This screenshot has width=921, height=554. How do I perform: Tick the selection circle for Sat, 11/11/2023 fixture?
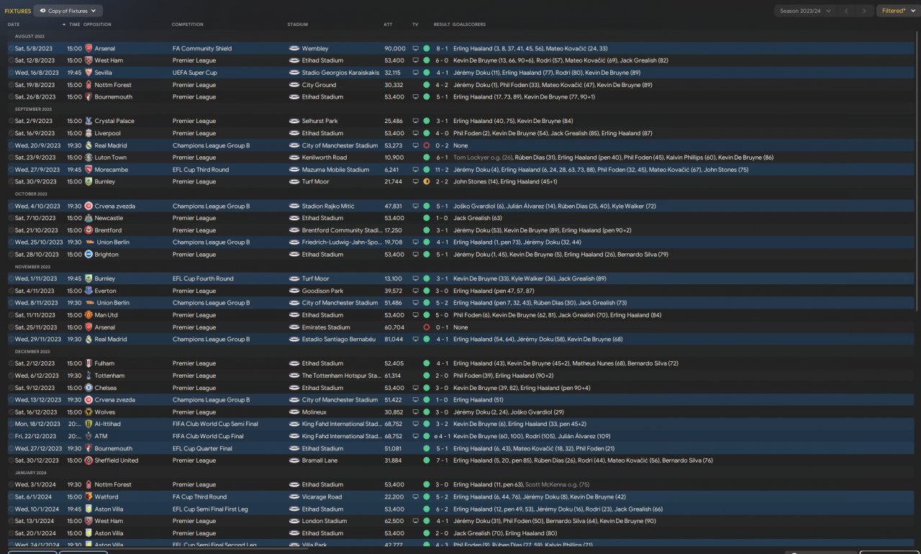(x=11, y=315)
